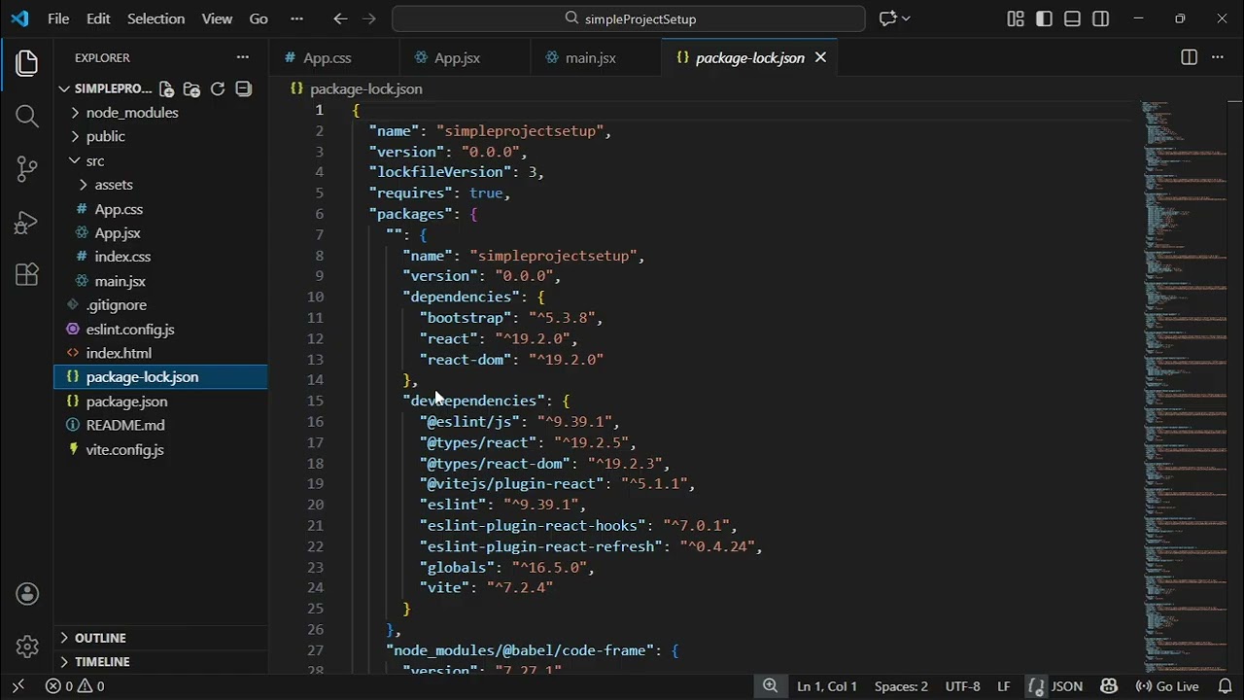
Task: Click Ln 1, Col 1 cursor position
Action: pyautogui.click(x=827, y=686)
